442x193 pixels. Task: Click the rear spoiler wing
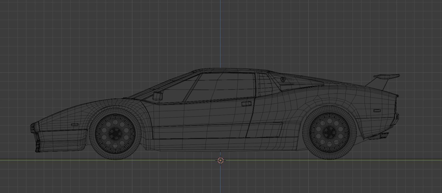click(x=386, y=77)
